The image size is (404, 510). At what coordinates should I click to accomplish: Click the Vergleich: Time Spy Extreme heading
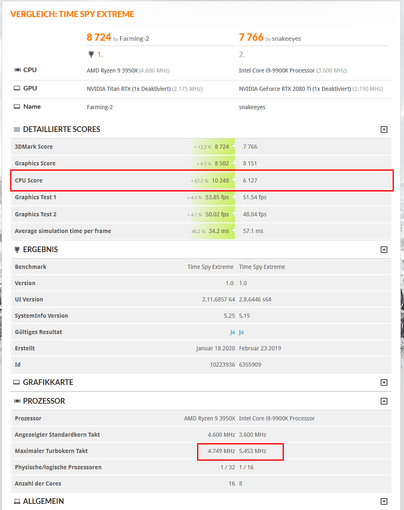[72, 14]
